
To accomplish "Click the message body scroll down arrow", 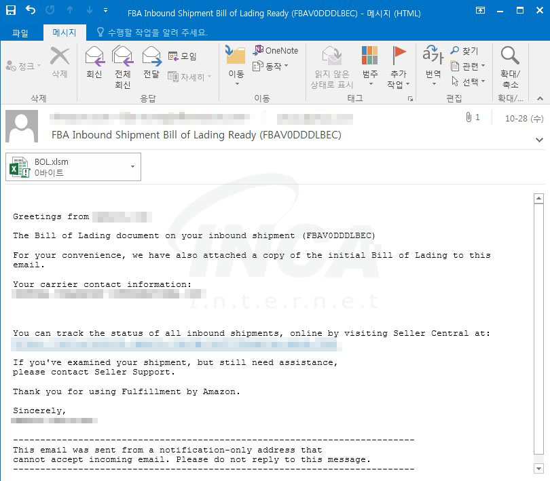I will (538, 468).
